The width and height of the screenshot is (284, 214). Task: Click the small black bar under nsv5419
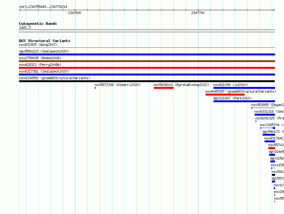point(273,175)
